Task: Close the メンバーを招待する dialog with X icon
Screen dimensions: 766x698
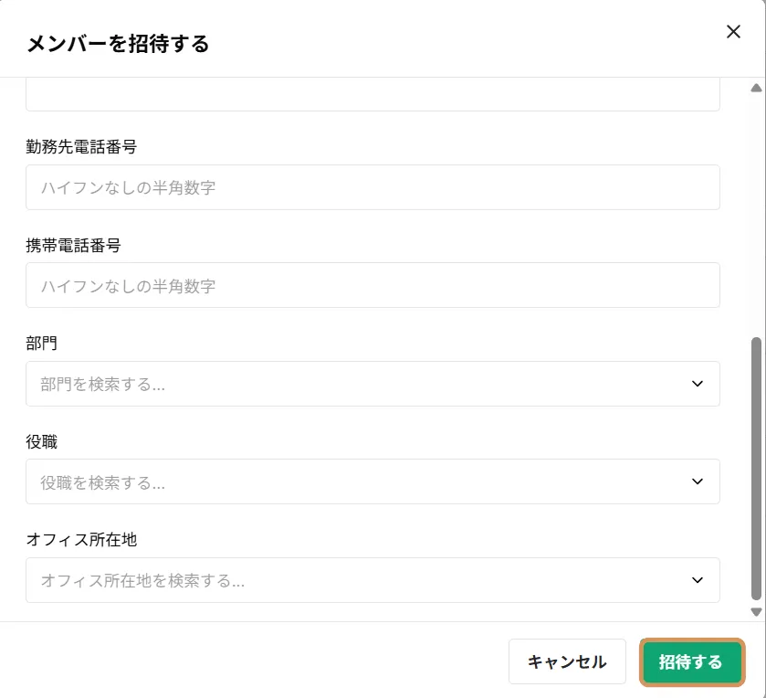Action: click(733, 31)
